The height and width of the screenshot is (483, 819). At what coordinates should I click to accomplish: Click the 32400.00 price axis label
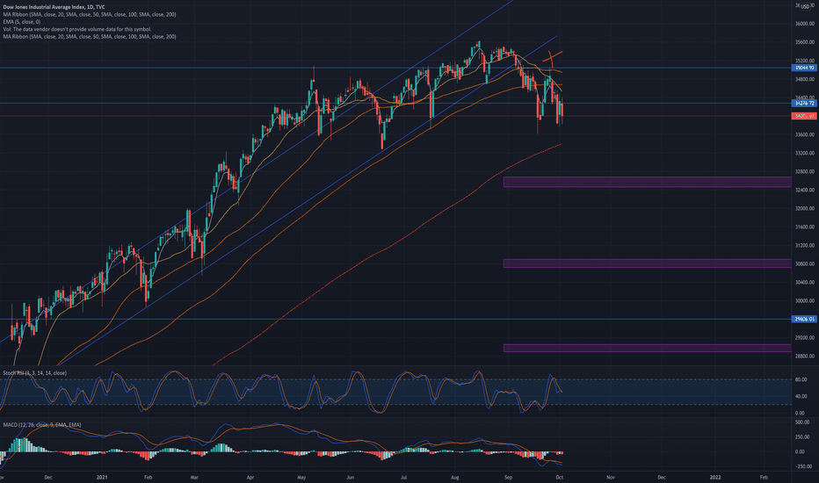[805, 190]
